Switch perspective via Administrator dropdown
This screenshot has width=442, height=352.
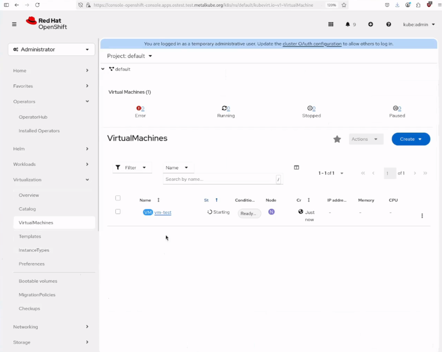(x=51, y=49)
